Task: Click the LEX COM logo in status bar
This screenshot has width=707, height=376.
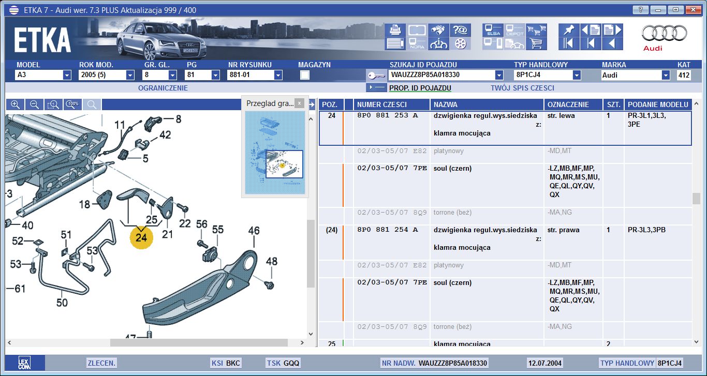Action: [25, 363]
